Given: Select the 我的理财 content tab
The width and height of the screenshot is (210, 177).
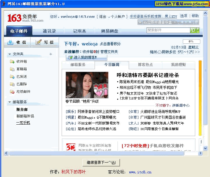Looking at the screenshot, I should [x=178, y=65].
